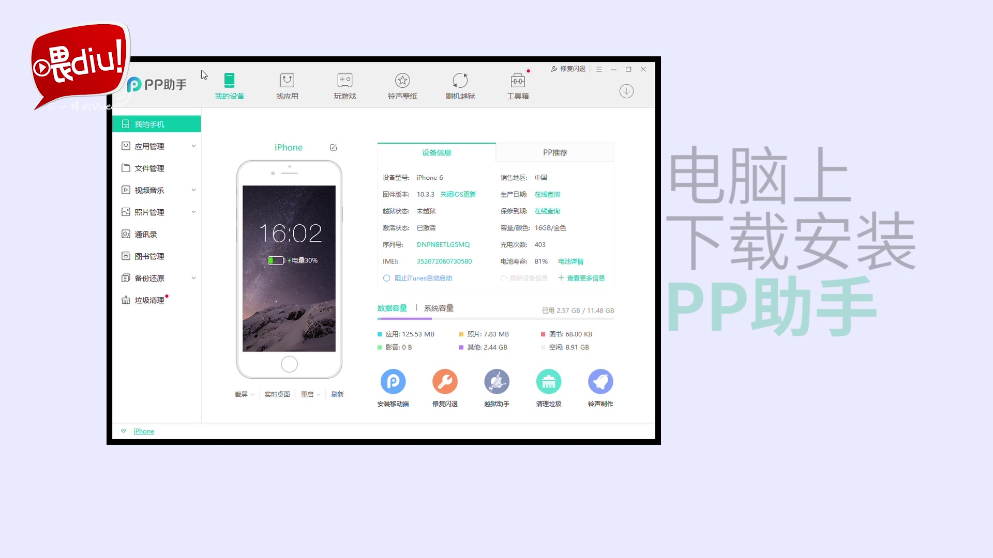Click 刷新 (refresh) button
This screenshot has height=558, width=993.
pos(338,394)
